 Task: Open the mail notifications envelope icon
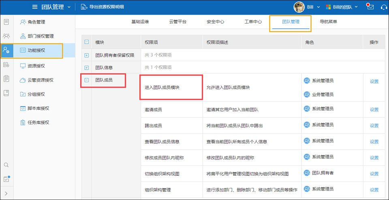tap(369, 7)
